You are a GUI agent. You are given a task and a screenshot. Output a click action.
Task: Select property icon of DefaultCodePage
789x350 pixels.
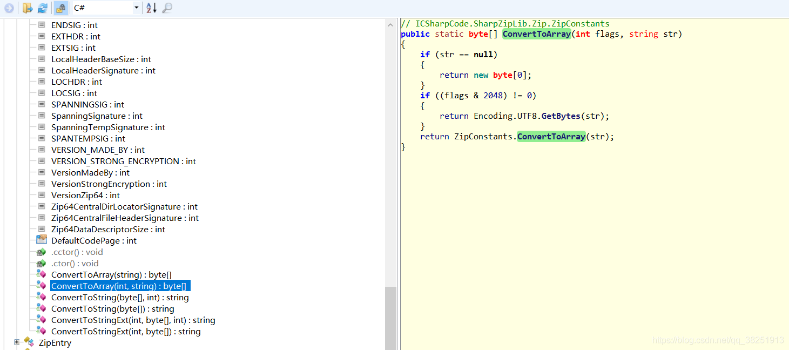[x=42, y=240]
